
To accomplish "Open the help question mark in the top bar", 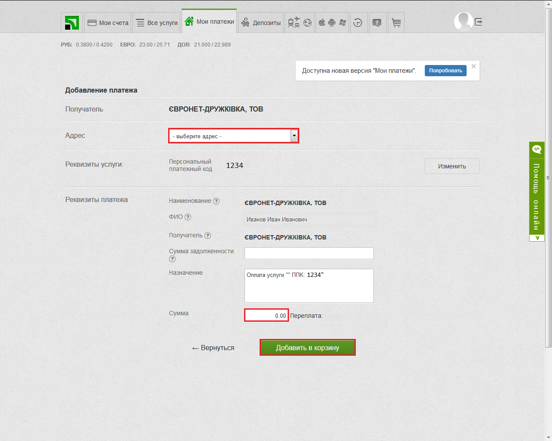I will click(377, 23).
